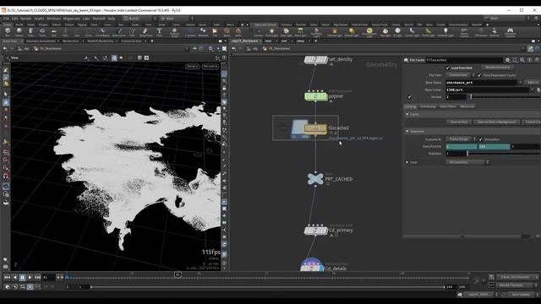This screenshot has height=304, width=541.
Task: Toggle the Version enable checkbox
Action: pyautogui.click(x=409, y=97)
